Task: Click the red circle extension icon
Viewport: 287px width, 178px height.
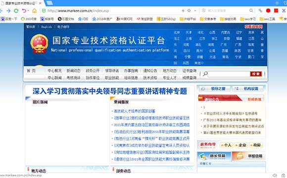Action: (x=268, y=10)
